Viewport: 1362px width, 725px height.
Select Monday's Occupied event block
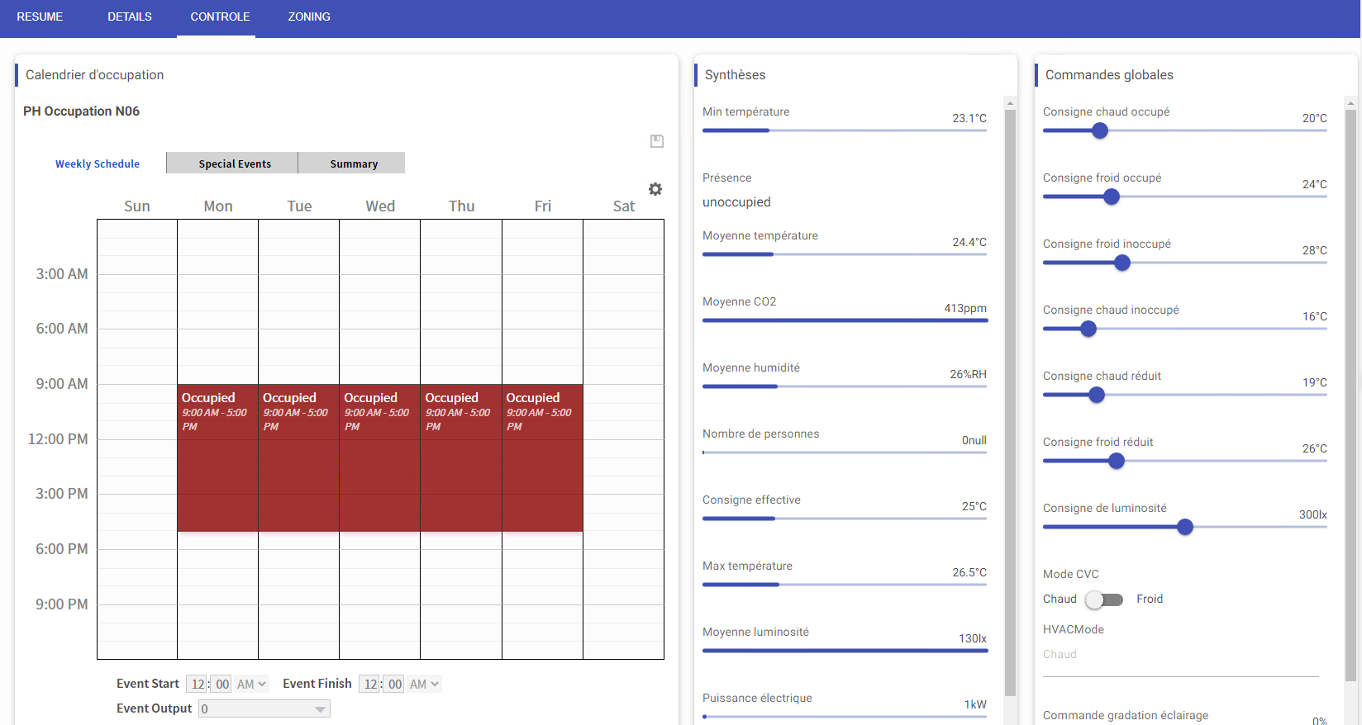click(217, 462)
